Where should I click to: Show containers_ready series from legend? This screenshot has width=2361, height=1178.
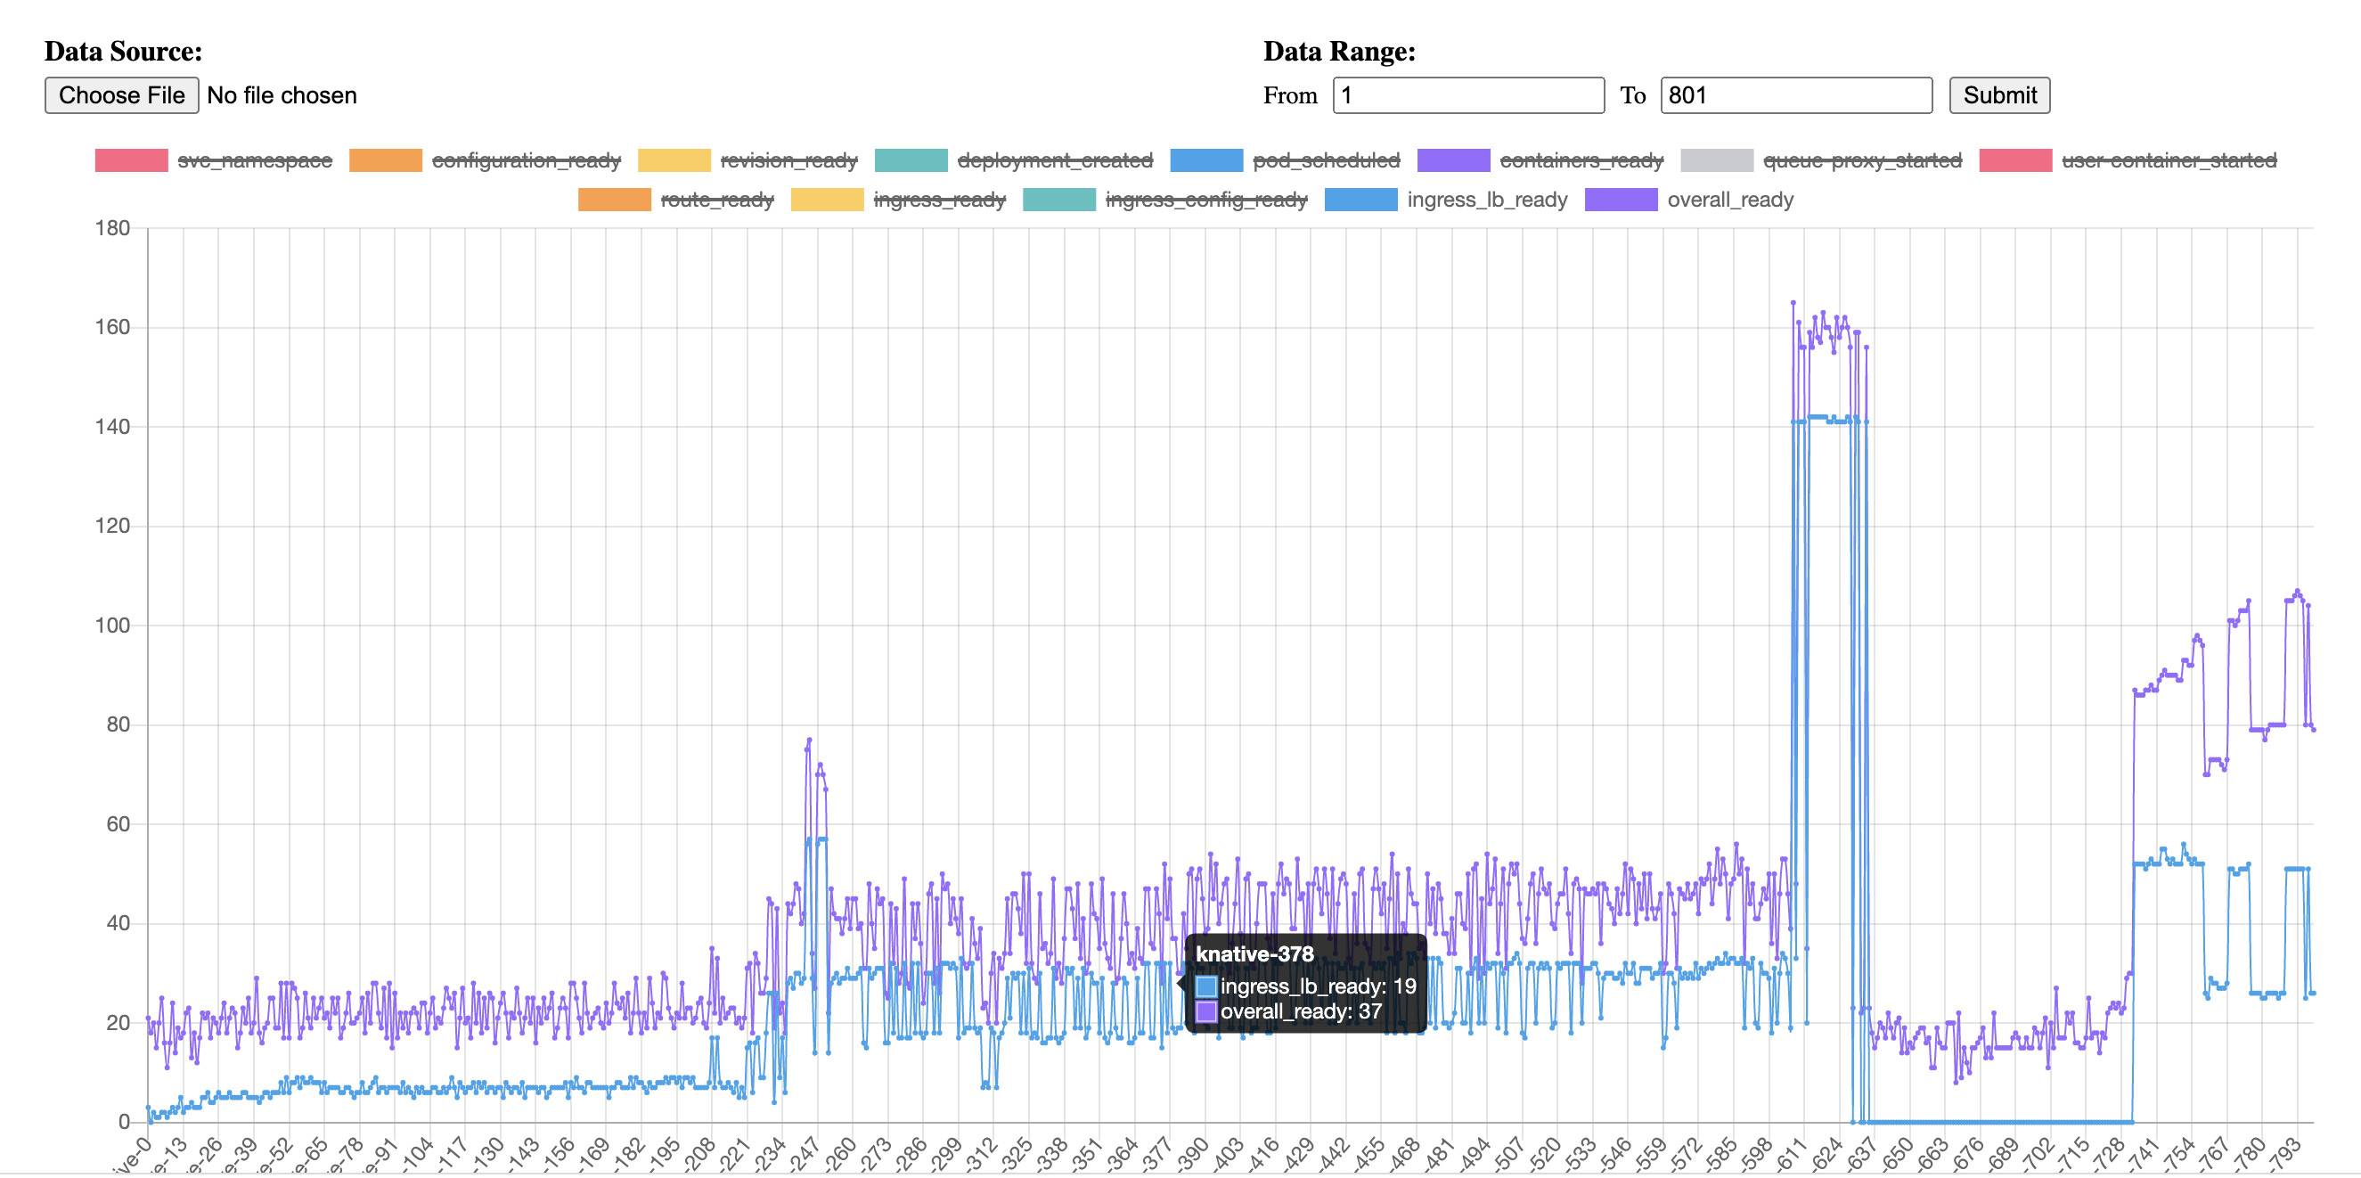point(1581,160)
